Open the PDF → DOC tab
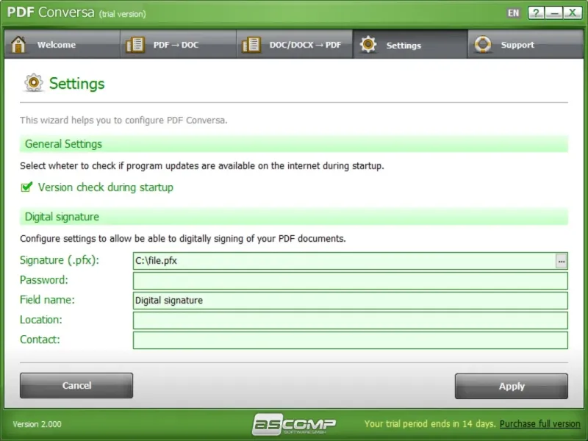588x441 pixels. (x=178, y=44)
